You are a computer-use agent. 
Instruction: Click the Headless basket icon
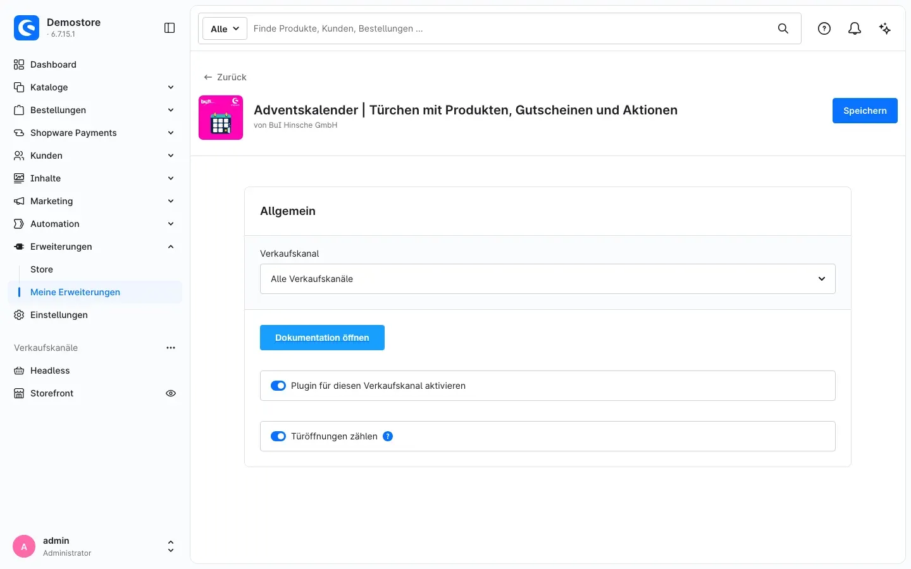click(x=19, y=370)
